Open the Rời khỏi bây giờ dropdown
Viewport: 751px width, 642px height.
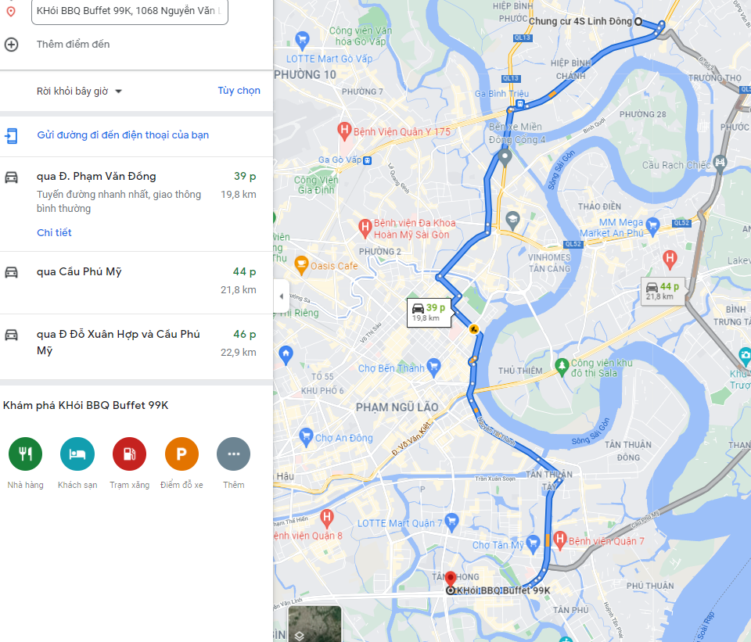[80, 91]
